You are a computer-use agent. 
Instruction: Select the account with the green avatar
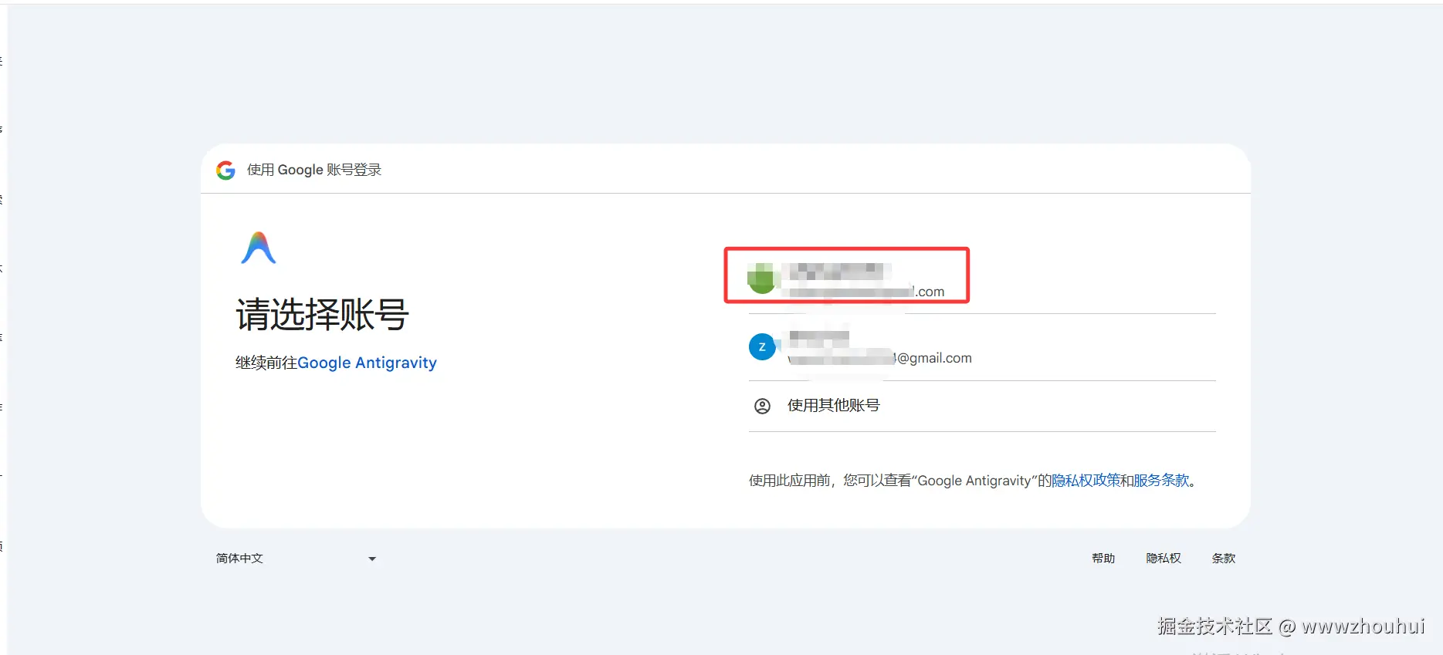pyautogui.click(x=982, y=280)
